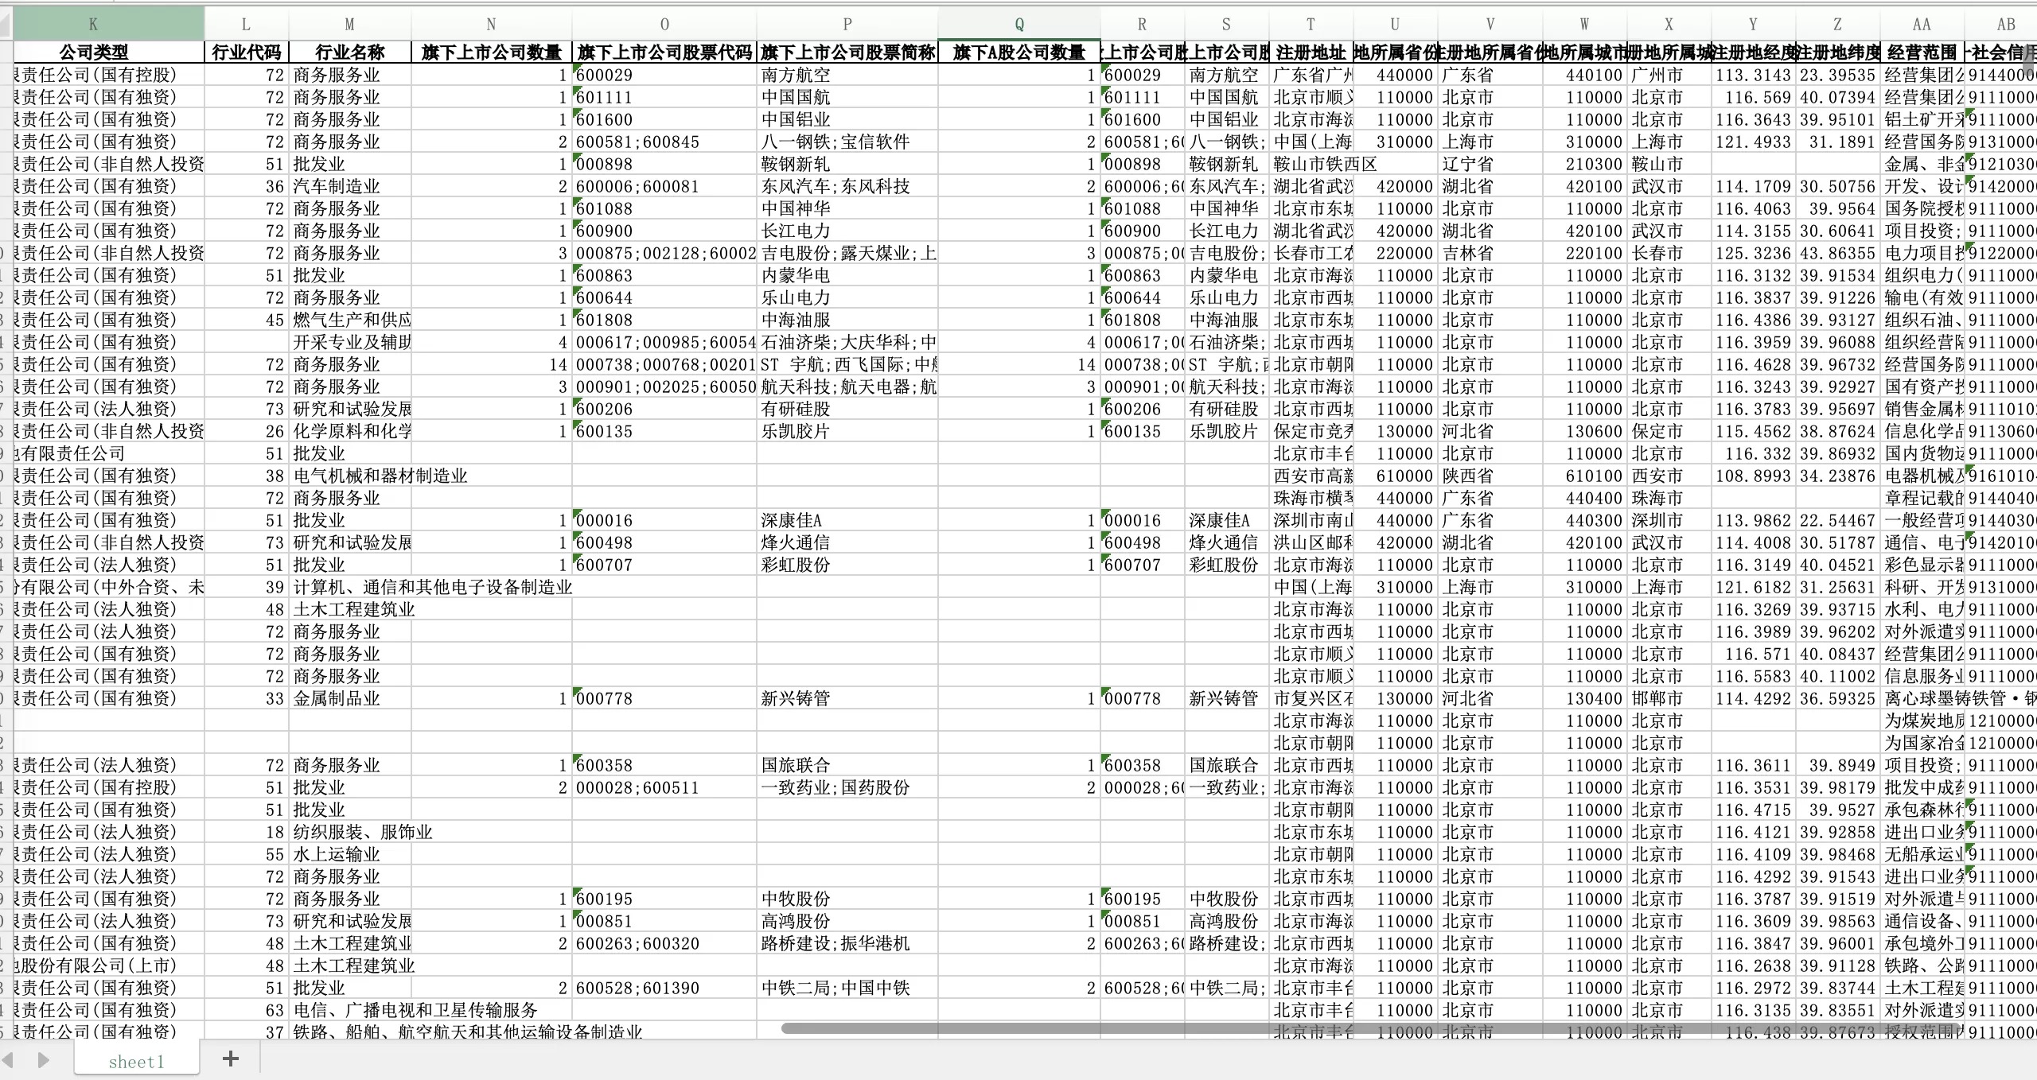The height and width of the screenshot is (1080, 2037).
Task: Click the 旗下A股公司数量 header cell
Action: 1018,52
